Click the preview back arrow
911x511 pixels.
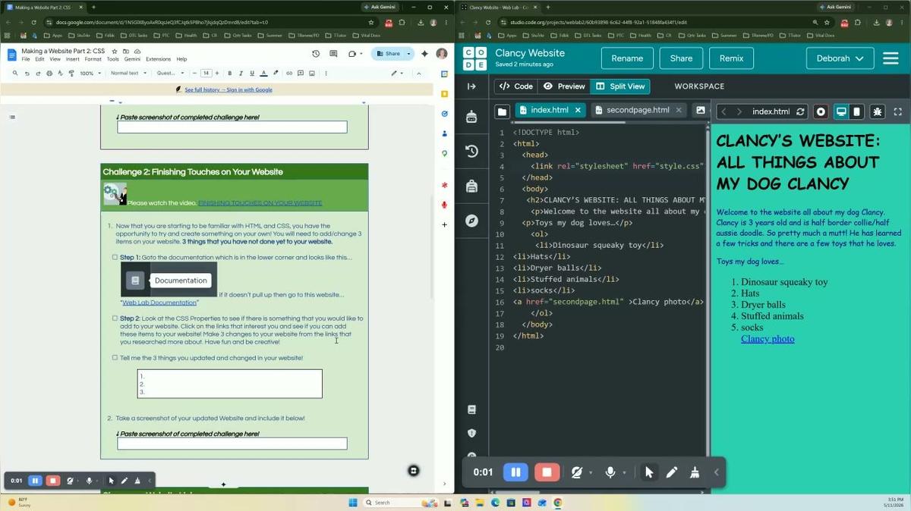coord(723,111)
